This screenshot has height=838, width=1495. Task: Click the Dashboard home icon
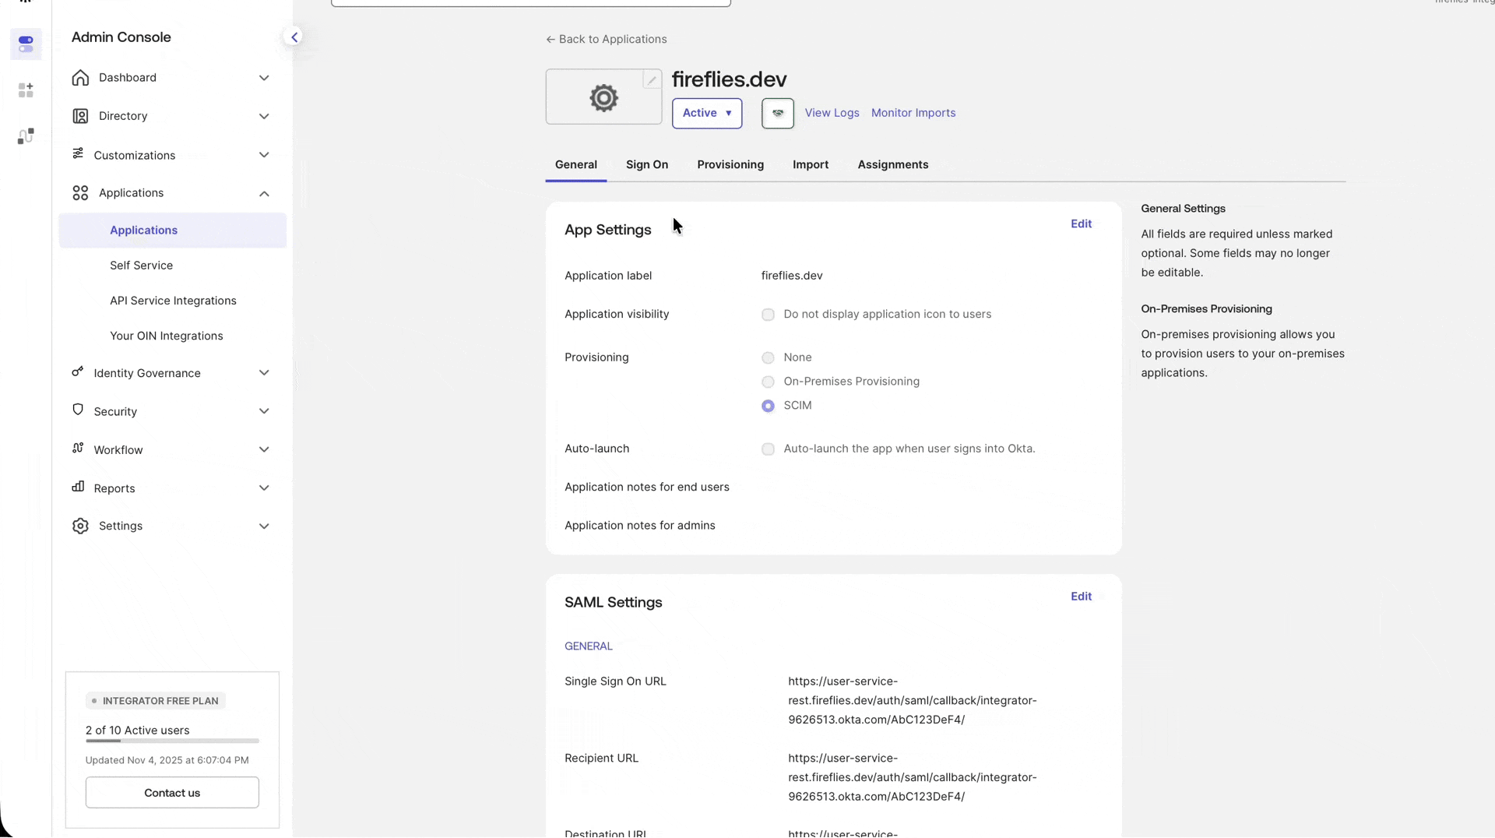click(80, 77)
